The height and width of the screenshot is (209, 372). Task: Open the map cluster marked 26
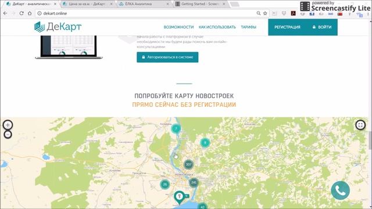165,184
